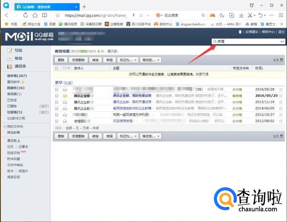The height and width of the screenshot is (222, 287).
Task: Click the 写信 compose icon
Action: [x=10, y=50]
